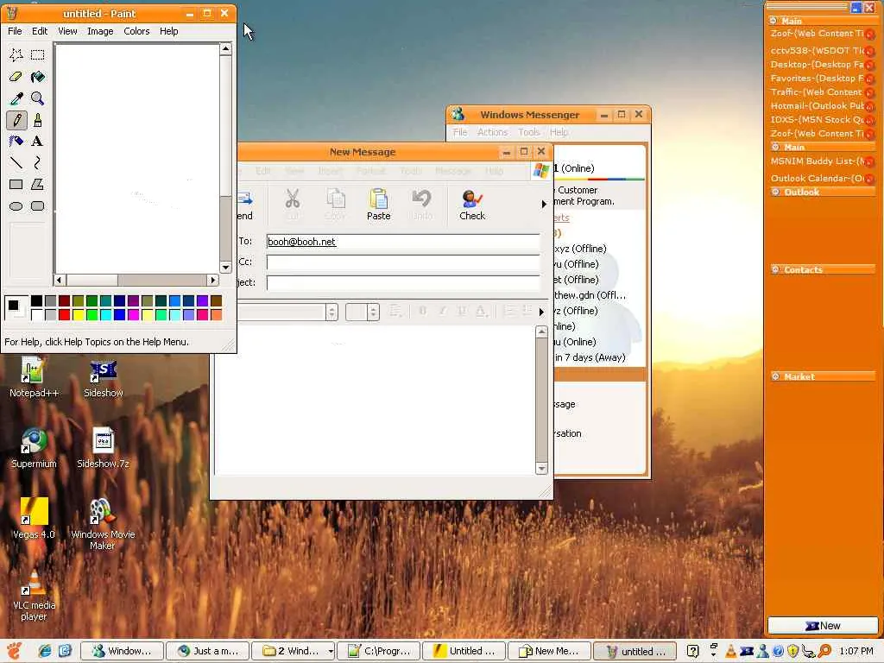Image resolution: width=884 pixels, height=663 pixels.
Task: Click Paint canvas vertical scrollbar down arrow
Action: coord(225,268)
